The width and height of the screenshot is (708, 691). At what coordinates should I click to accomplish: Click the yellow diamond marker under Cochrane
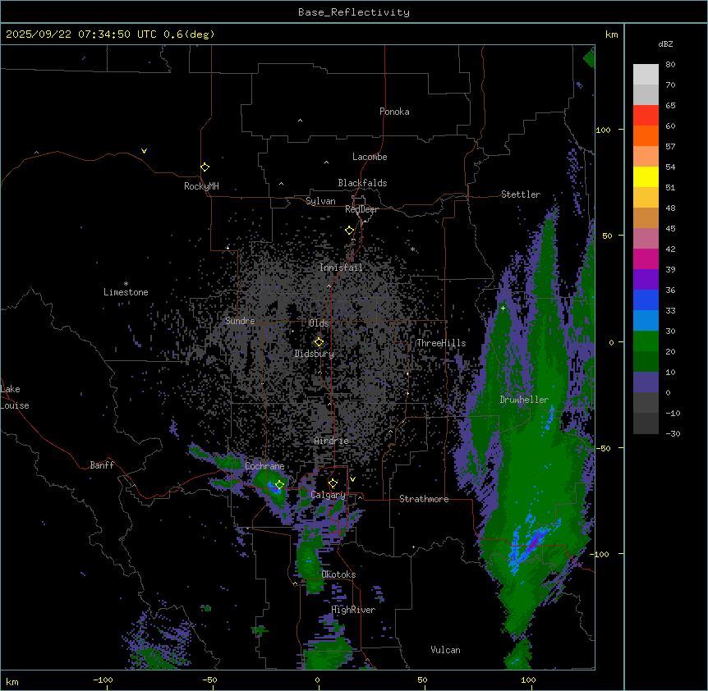tap(279, 485)
